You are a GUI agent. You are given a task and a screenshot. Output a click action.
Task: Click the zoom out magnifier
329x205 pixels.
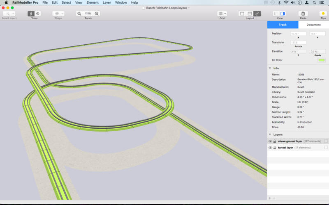[79, 14]
